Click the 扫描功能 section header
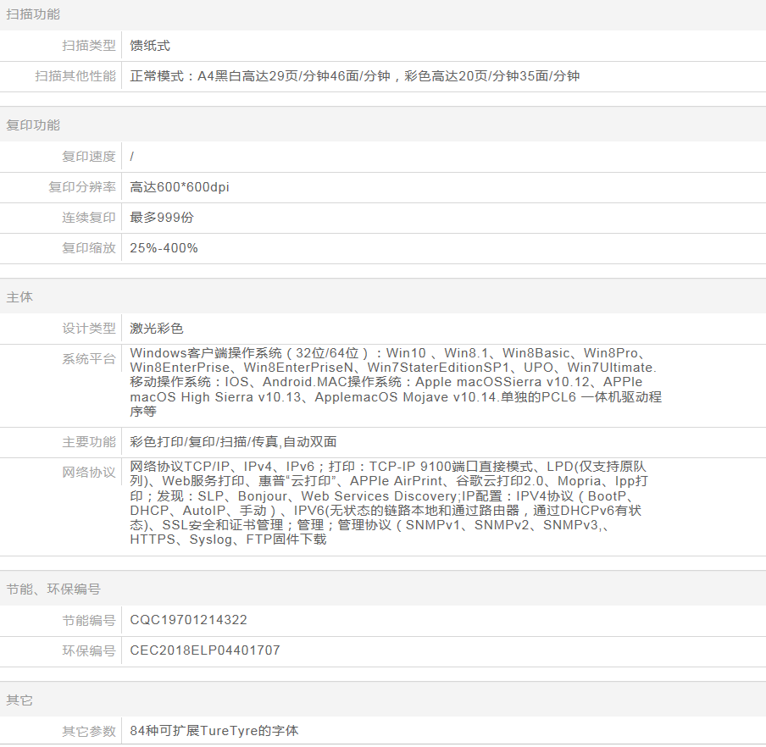This screenshot has height=747, width=766. point(33,14)
